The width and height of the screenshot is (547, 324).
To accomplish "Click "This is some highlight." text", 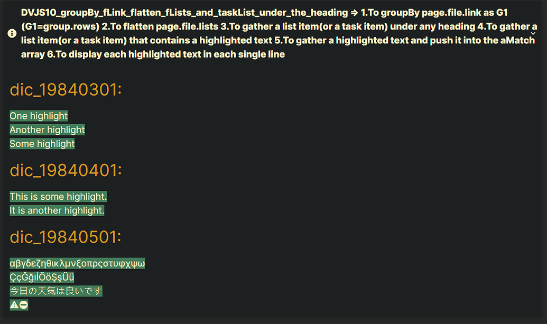I will click(x=58, y=197).
